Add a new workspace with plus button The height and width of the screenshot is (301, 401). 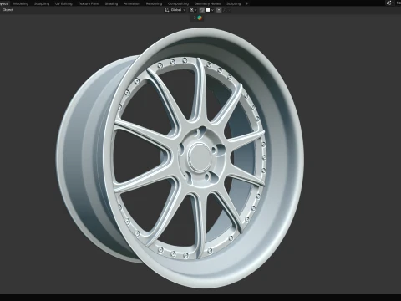pyautogui.click(x=246, y=3)
